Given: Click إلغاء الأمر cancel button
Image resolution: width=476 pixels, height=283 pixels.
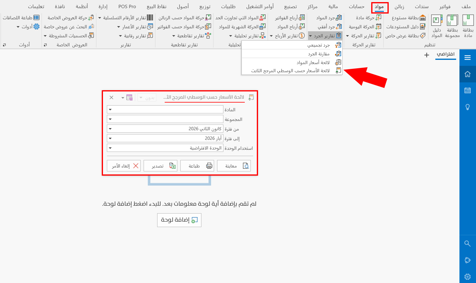Looking at the screenshot, I should (124, 166).
